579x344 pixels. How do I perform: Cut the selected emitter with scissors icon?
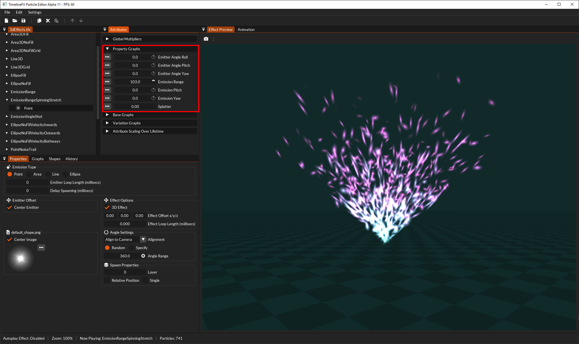(48, 20)
